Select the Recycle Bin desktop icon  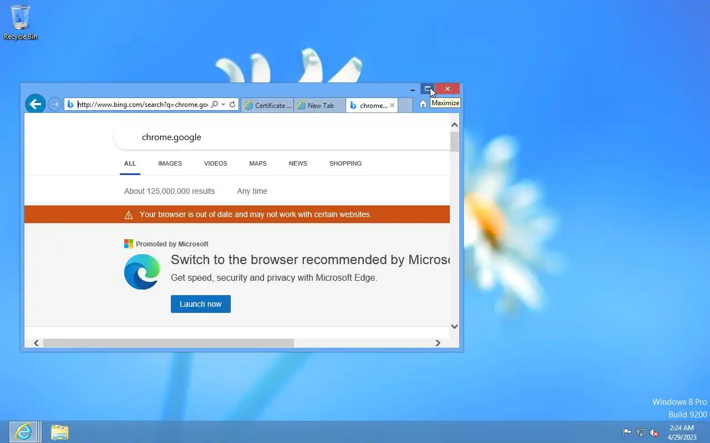coord(21,23)
